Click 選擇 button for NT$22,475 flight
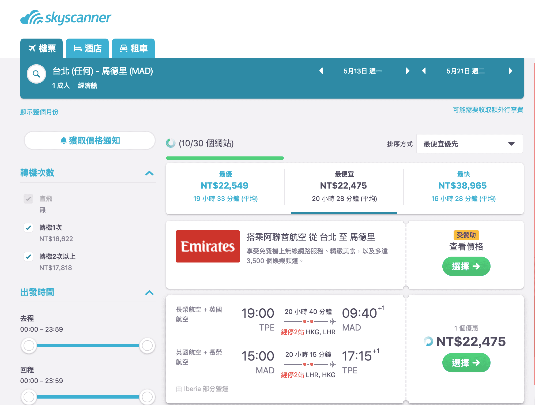 (466, 363)
